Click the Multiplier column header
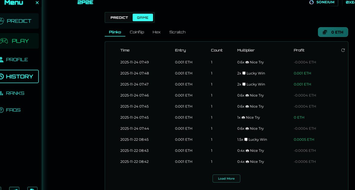Image resolution: width=355 pixels, height=190 pixels. [246, 50]
